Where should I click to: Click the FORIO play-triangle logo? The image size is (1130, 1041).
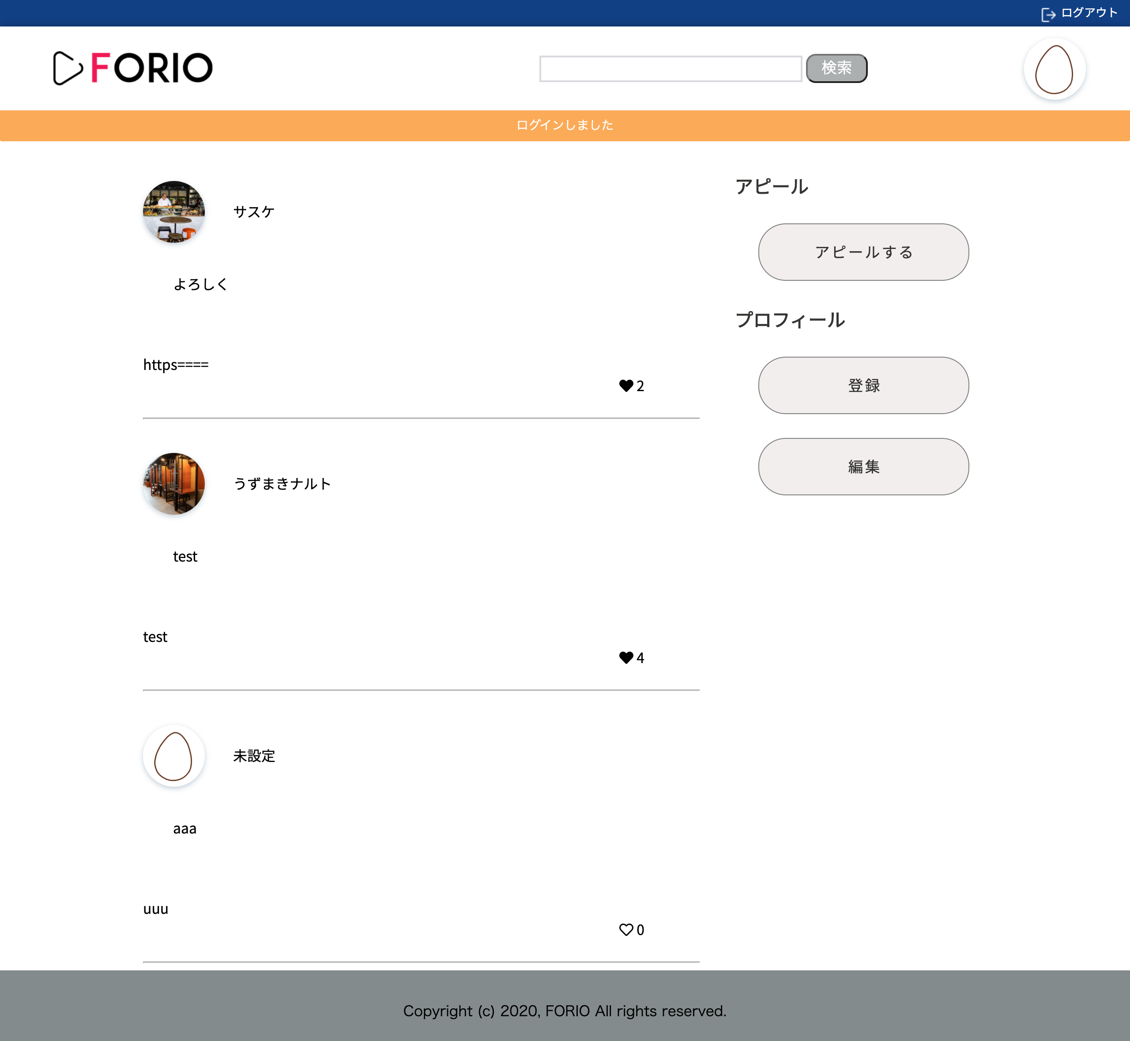[x=67, y=67]
